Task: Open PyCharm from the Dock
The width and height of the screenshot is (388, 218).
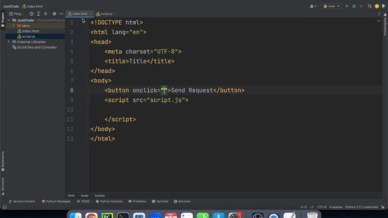Action: point(107,216)
